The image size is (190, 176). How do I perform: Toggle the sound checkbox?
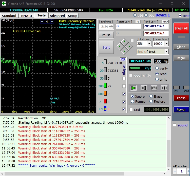pyautogui.click(x=175, y=125)
